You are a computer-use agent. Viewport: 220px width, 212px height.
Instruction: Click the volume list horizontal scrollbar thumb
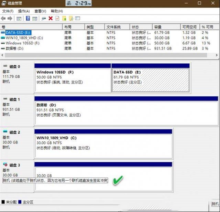click(106, 55)
